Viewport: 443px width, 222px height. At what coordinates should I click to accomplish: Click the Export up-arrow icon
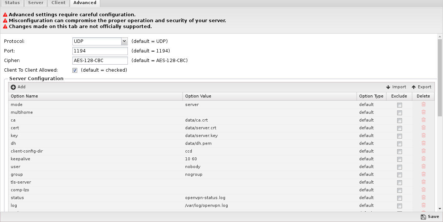(x=414, y=87)
